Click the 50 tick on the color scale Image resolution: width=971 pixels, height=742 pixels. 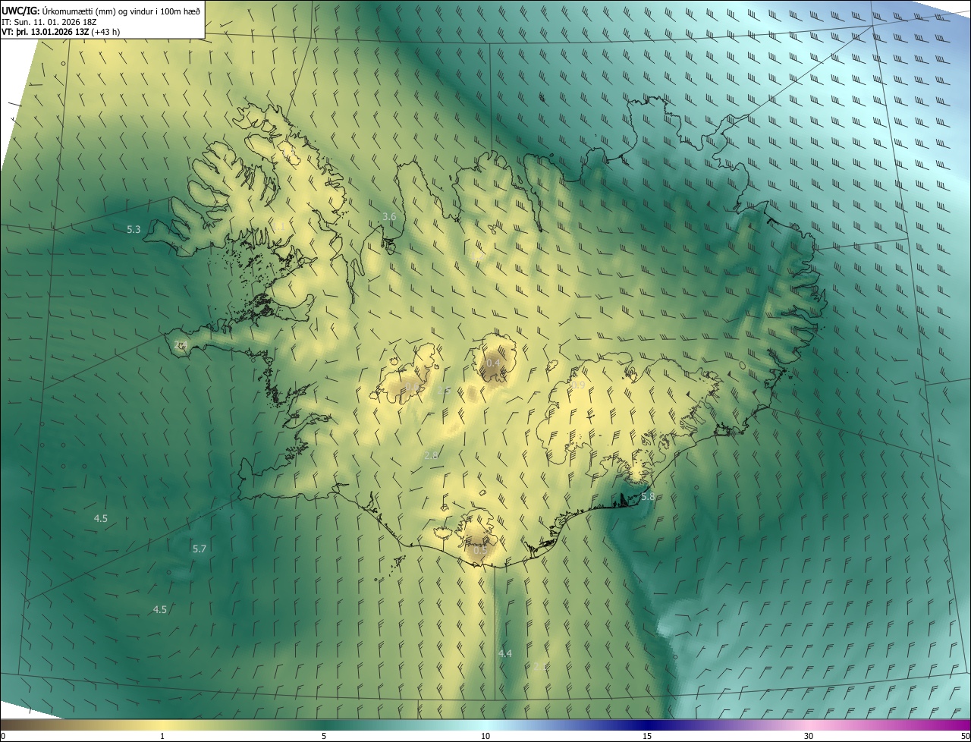click(965, 736)
